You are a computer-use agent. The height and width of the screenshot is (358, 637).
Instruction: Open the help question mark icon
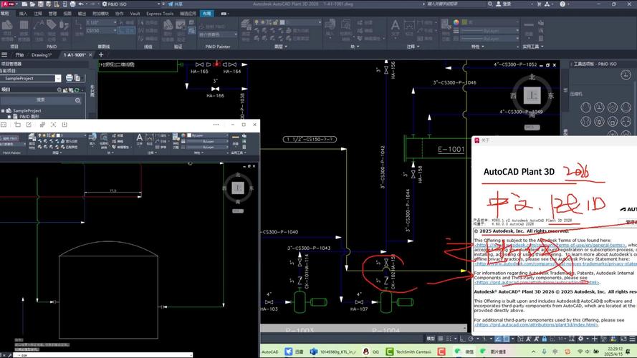(562, 4)
